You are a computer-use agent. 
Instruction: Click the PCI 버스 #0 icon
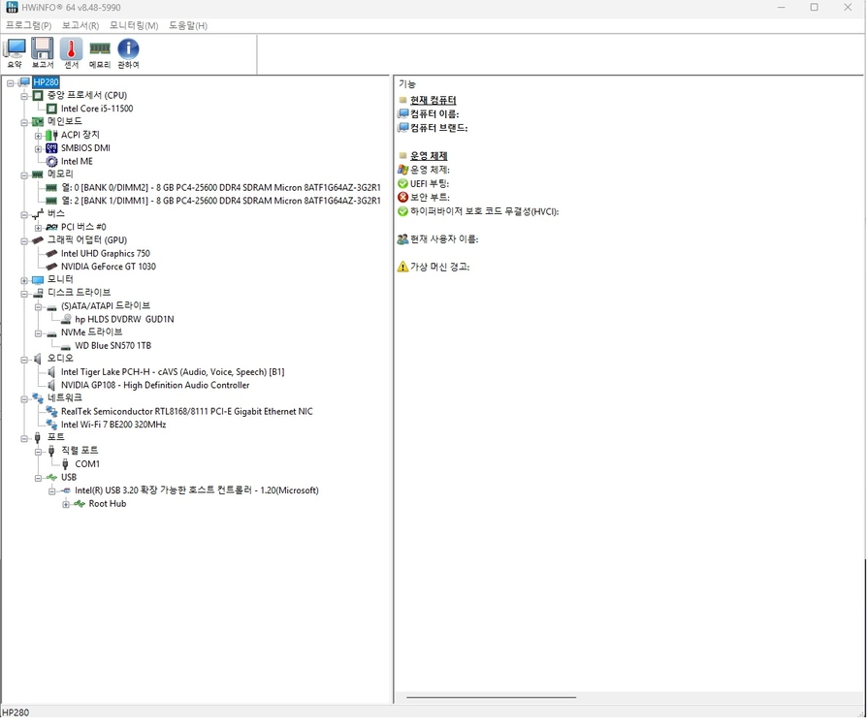(51, 228)
